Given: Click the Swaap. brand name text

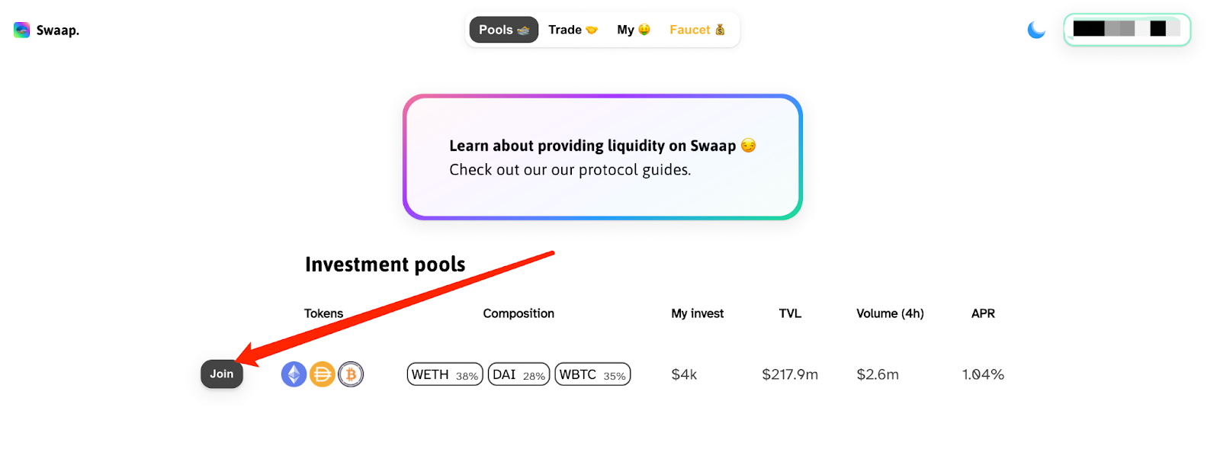Looking at the screenshot, I should click(x=58, y=30).
